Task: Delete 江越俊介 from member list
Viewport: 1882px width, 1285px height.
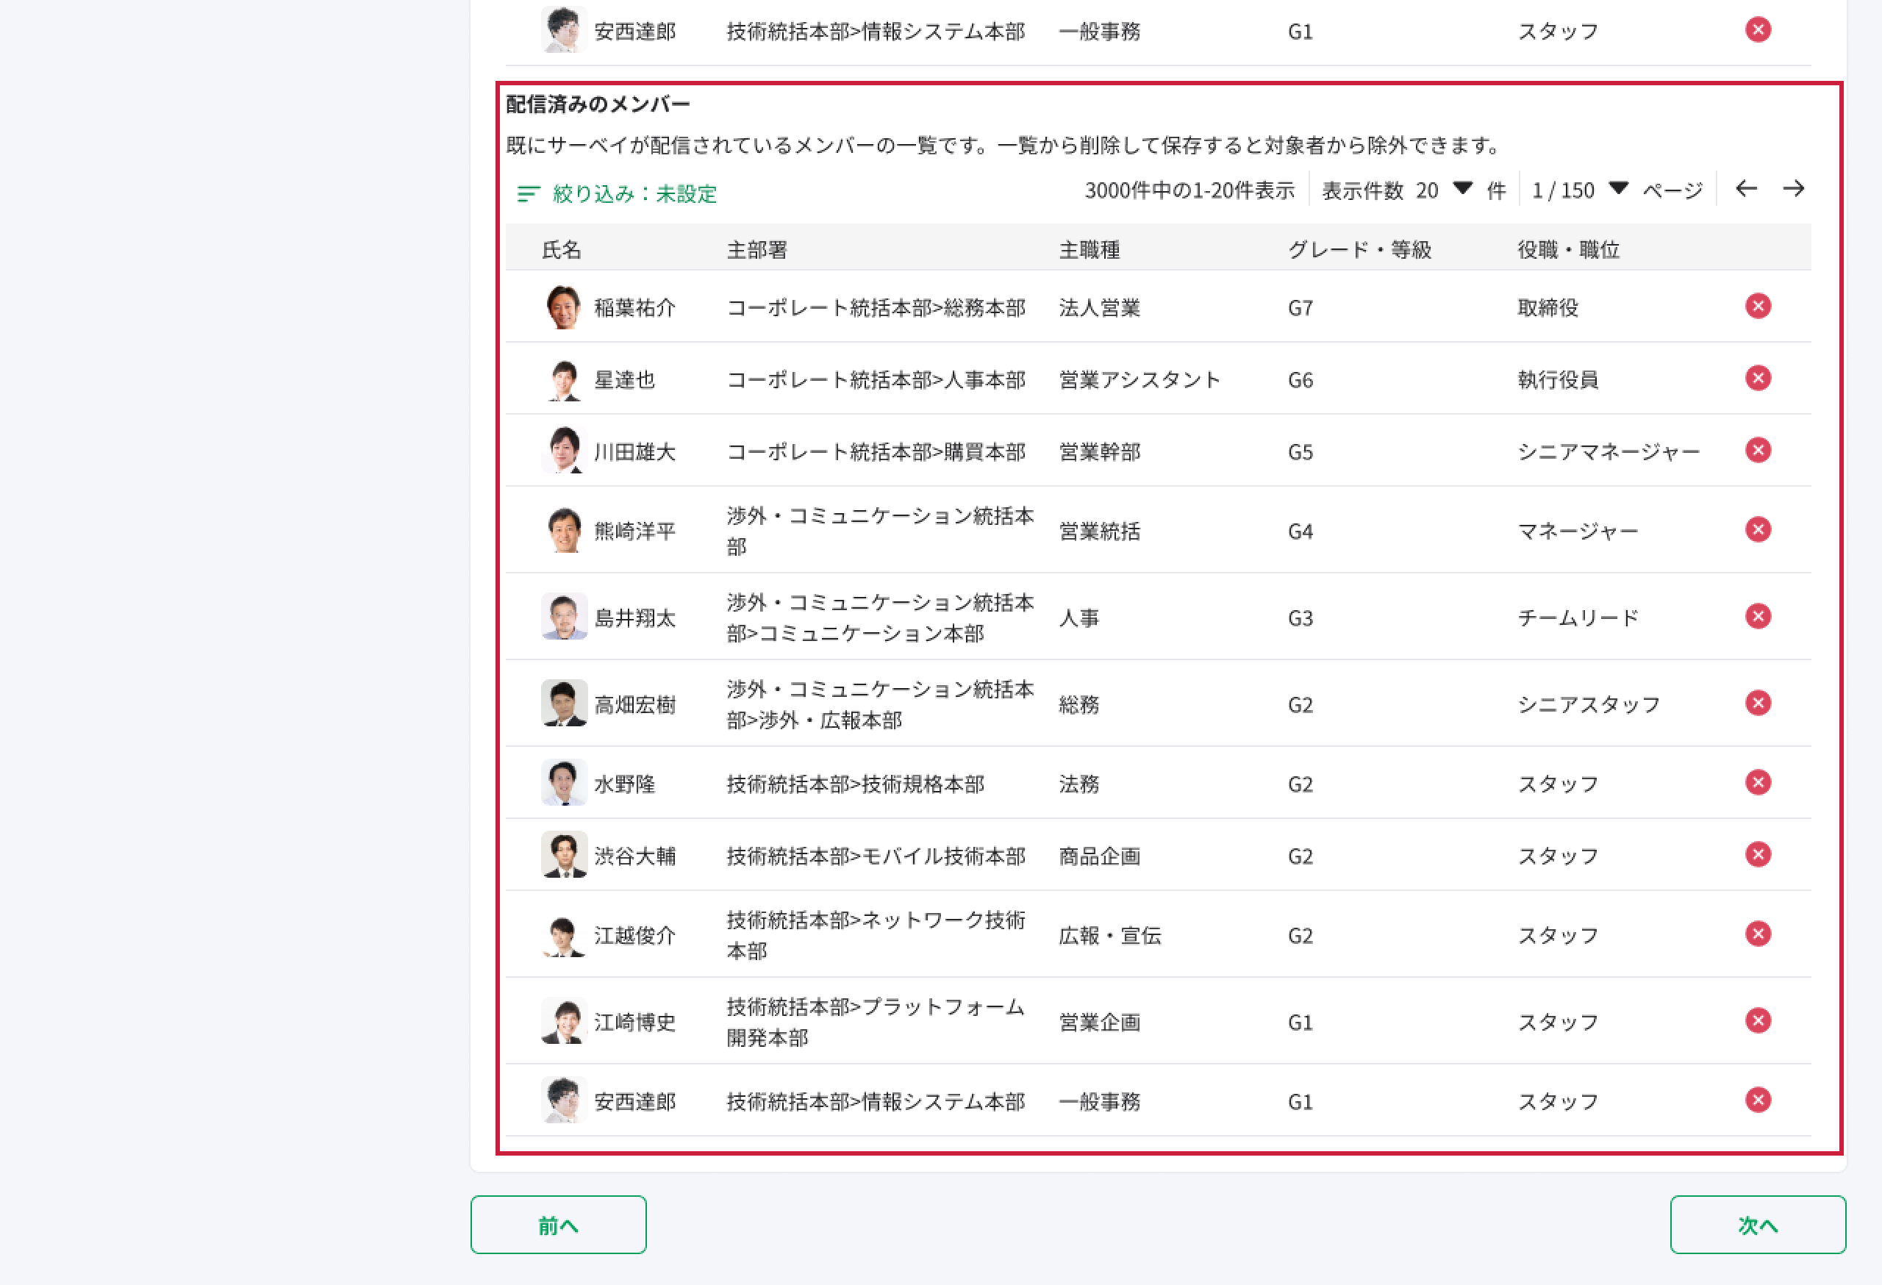Action: coord(1757,934)
